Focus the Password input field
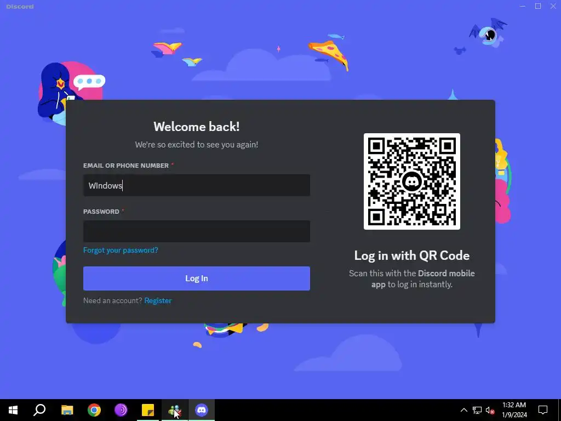The width and height of the screenshot is (561, 421). pyautogui.click(x=197, y=231)
